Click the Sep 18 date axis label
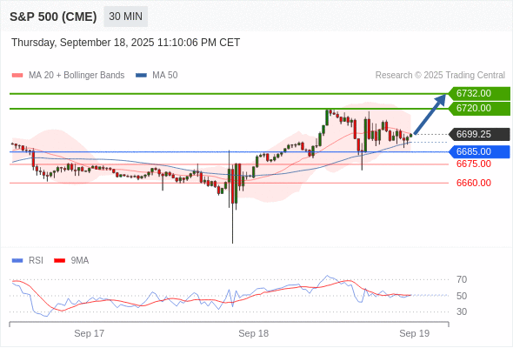This screenshot has height=348, width=513. [254, 333]
